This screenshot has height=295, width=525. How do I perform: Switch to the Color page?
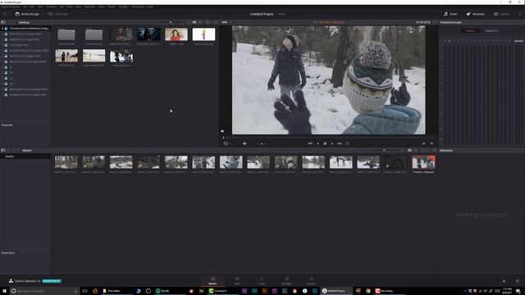[x=262, y=280]
